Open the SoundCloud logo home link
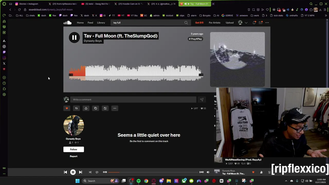Screen dimensions: 329x185 coord(67,23)
